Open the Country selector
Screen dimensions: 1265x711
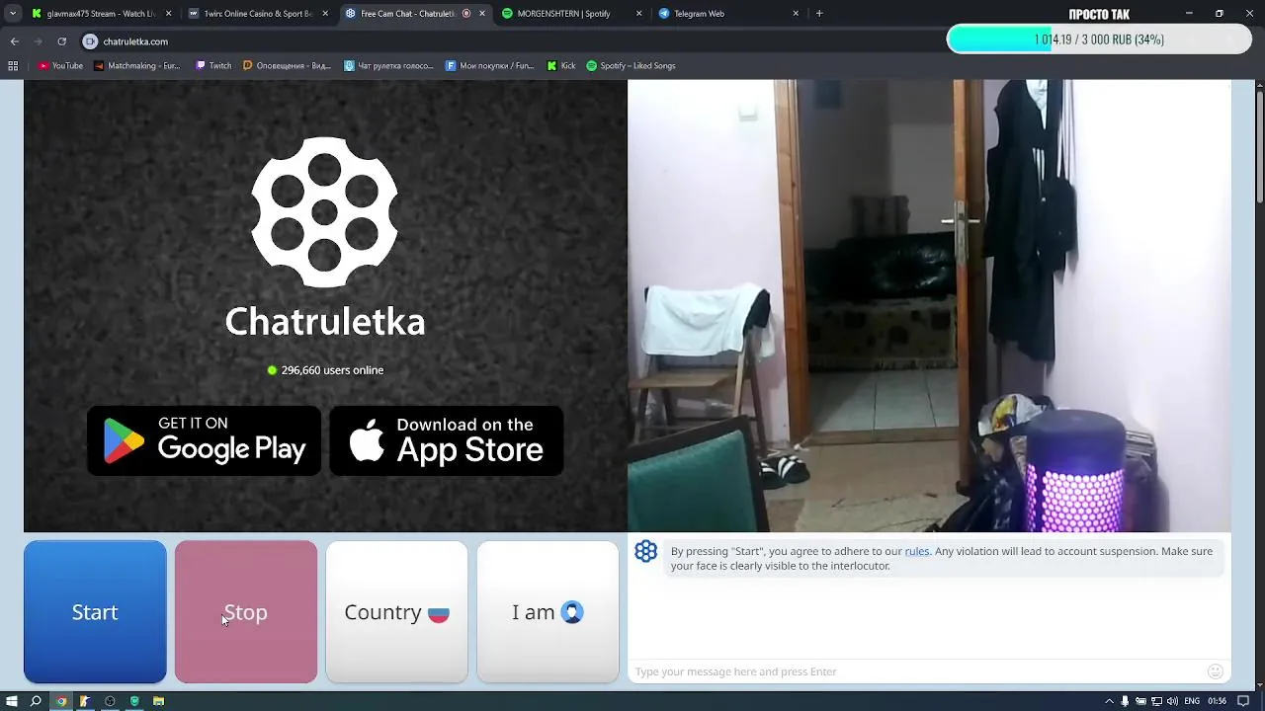[396, 612]
